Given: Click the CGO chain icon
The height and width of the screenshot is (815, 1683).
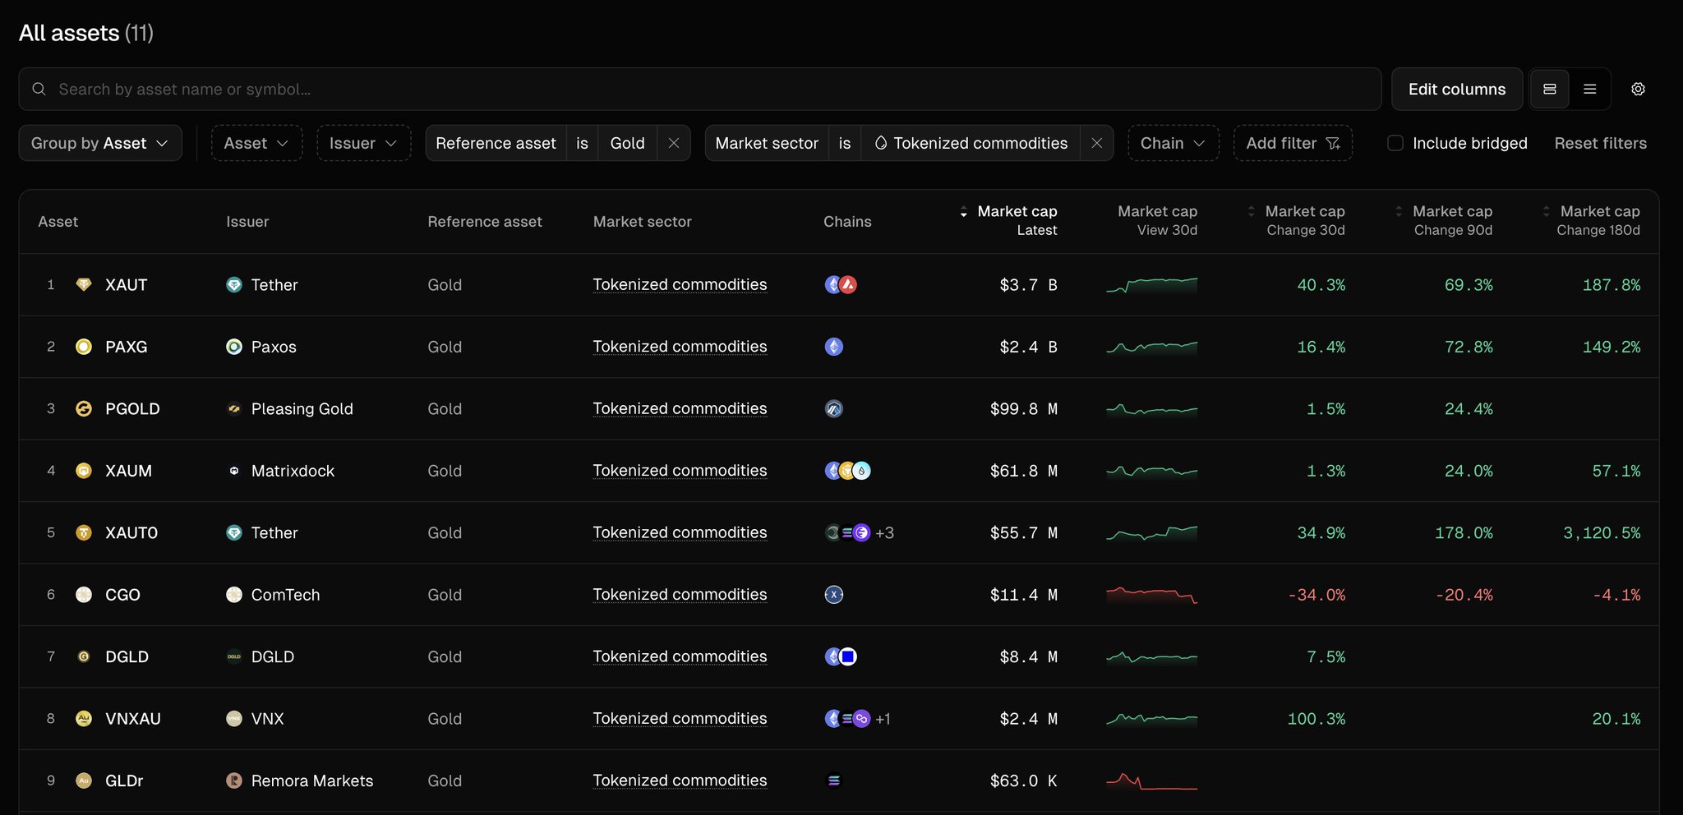Looking at the screenshot, I should point(833,595).
